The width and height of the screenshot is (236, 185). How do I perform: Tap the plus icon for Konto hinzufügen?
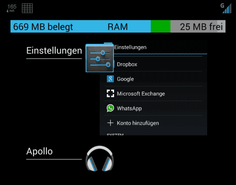(x=110, y=123)
